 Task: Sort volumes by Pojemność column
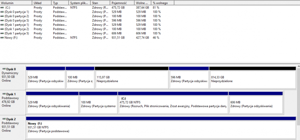[122, 3]
